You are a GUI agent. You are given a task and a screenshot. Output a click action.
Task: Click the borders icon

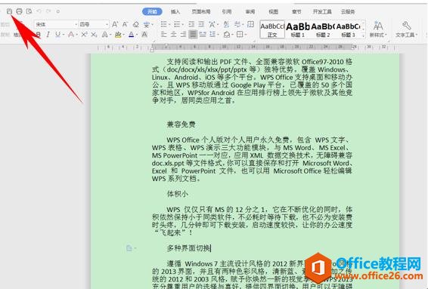tap(240, 34)
